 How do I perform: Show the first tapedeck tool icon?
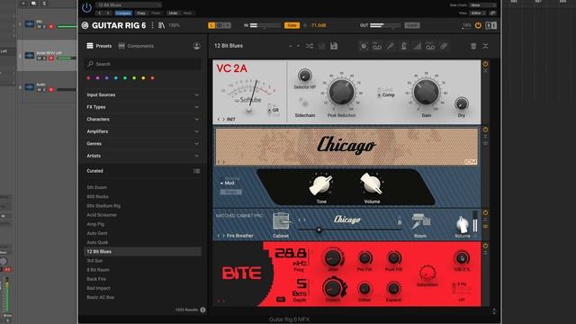[377, 46]
